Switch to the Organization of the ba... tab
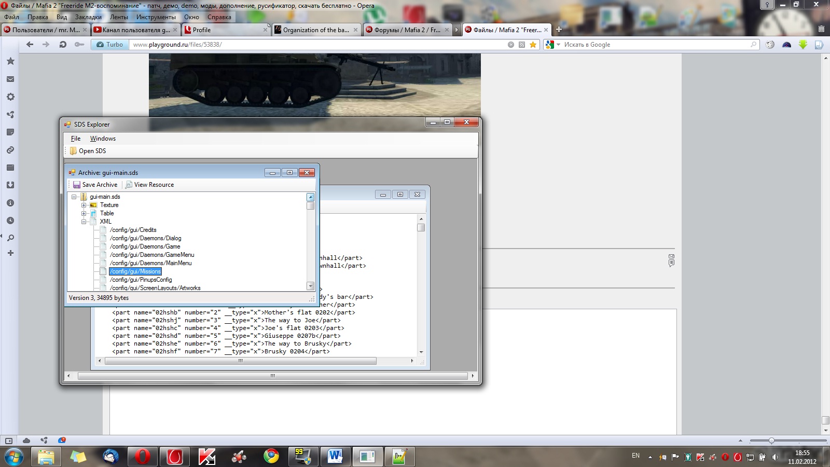The width and height of the screenshot is (830, 467). [x=316, y=30]
